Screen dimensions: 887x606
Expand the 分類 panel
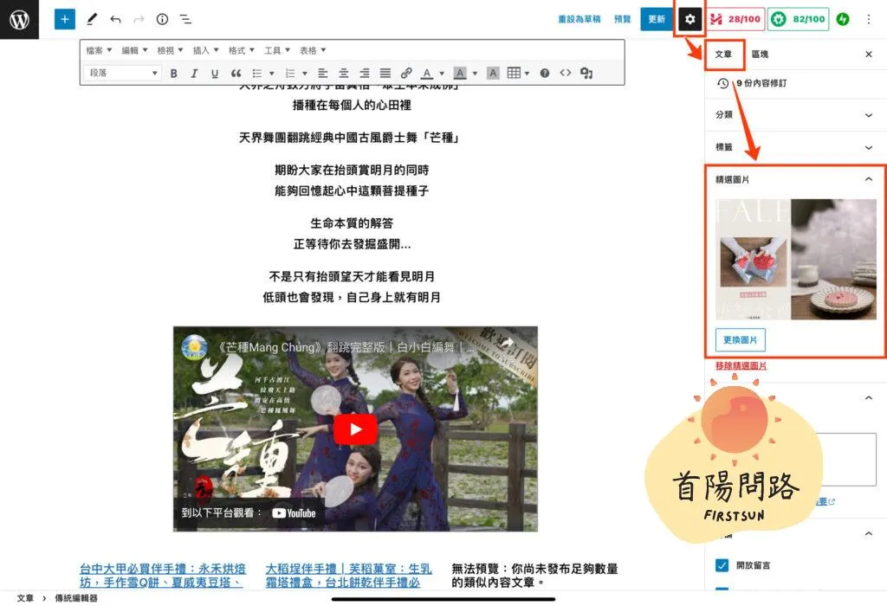pyautogui.click(x=869, y=114)
